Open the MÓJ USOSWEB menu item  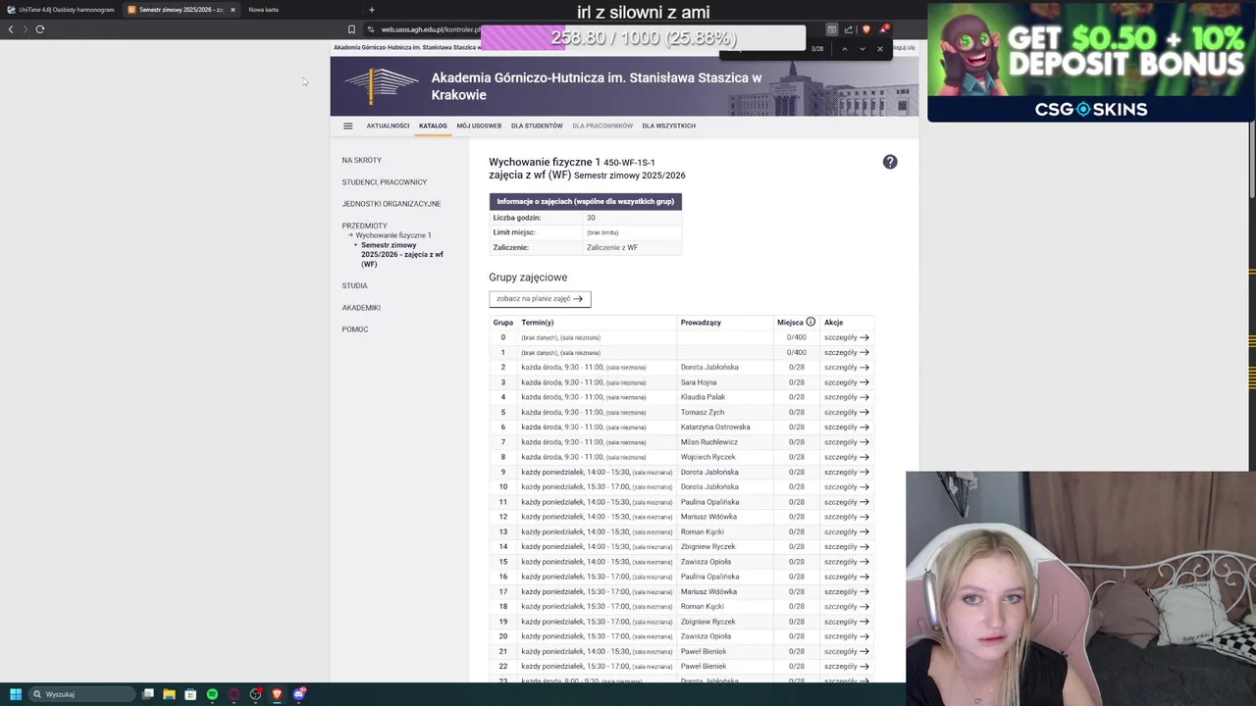(x=479, y=126)
